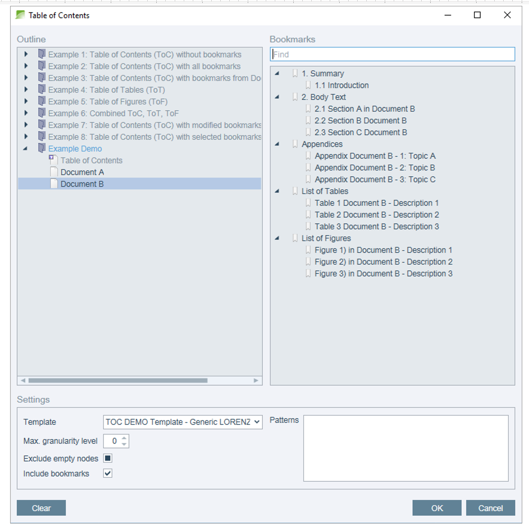
Task: Expand the Example 8 outline node
Action: [26, 136]
